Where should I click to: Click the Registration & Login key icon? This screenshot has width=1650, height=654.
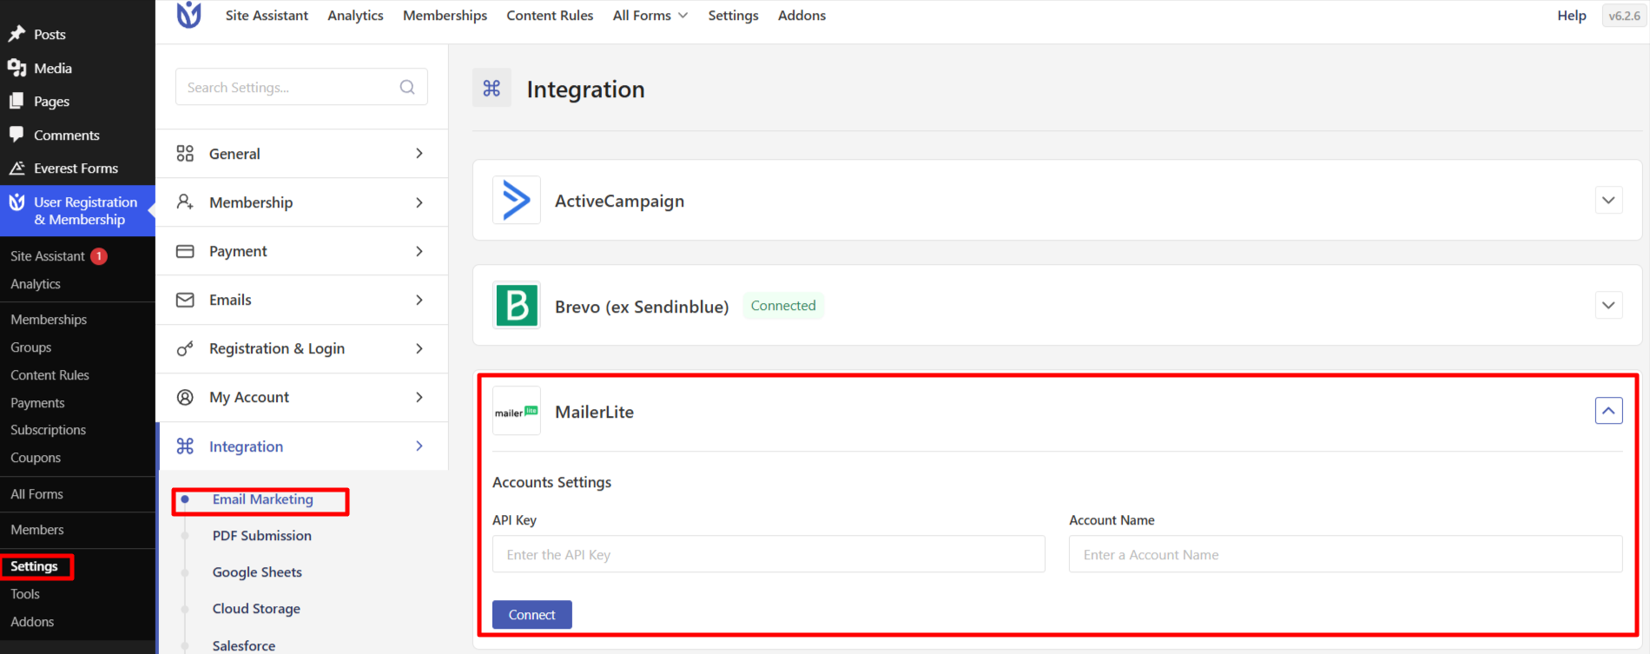(185, 348)
